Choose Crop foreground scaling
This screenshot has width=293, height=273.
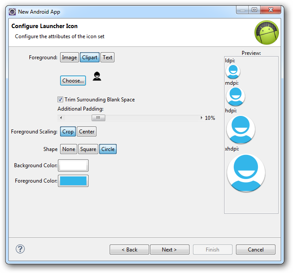[x=68, y=131]
